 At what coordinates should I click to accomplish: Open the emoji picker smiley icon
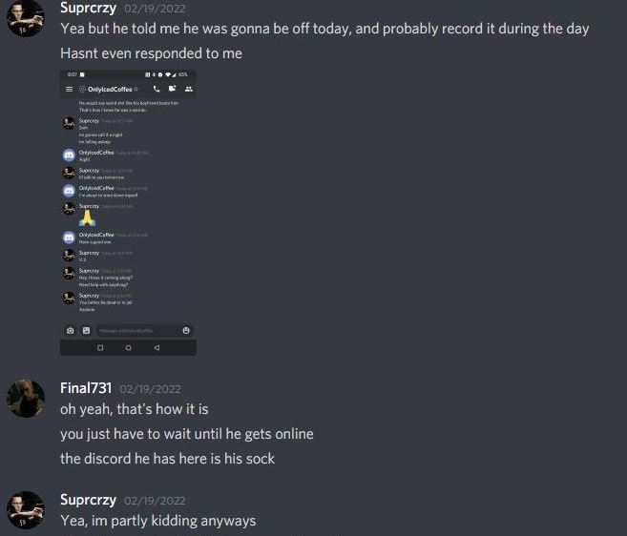click(186, 330)
